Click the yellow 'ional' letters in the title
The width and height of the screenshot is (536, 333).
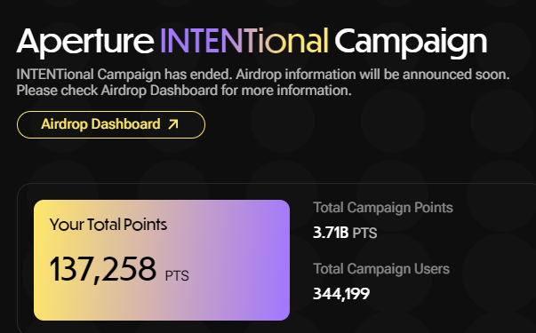tap(292, 41)
